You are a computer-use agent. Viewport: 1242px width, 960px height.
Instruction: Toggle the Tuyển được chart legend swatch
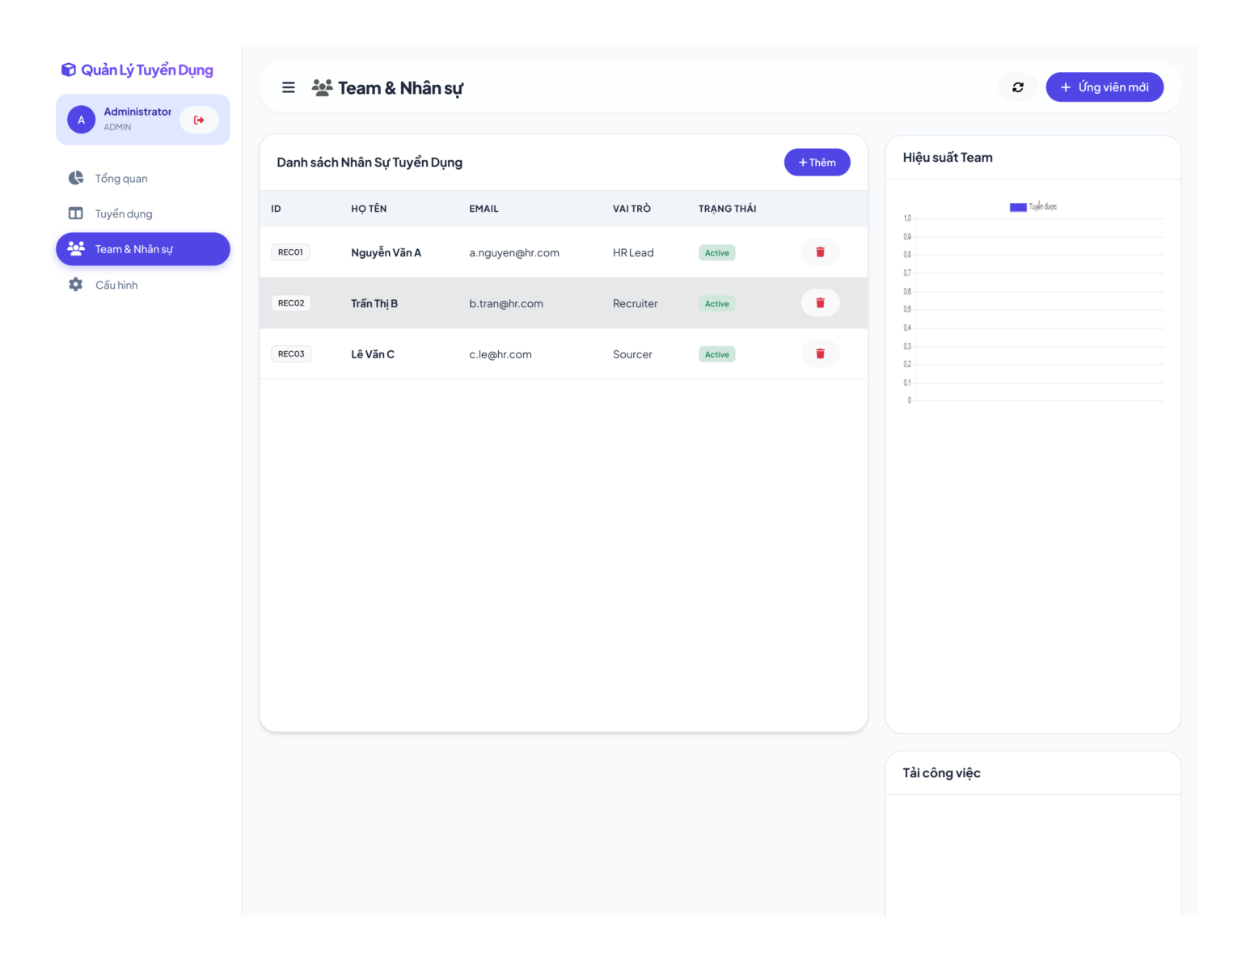tap(1018, 207)
